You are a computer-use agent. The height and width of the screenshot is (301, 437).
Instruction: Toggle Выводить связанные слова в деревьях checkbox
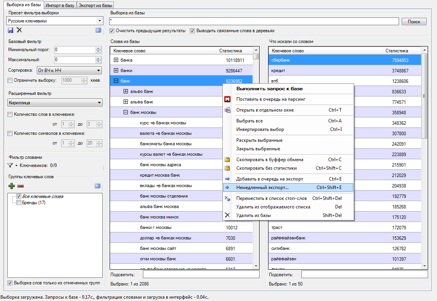coord(192,31)
